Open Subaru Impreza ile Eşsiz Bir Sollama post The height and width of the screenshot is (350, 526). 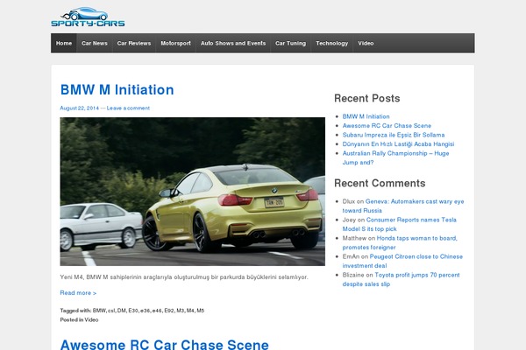click(394, 135)
